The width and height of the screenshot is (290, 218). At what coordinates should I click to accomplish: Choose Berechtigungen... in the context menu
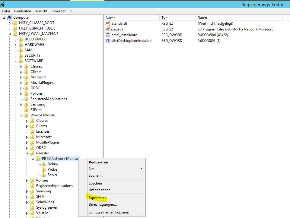coord(103,204)
